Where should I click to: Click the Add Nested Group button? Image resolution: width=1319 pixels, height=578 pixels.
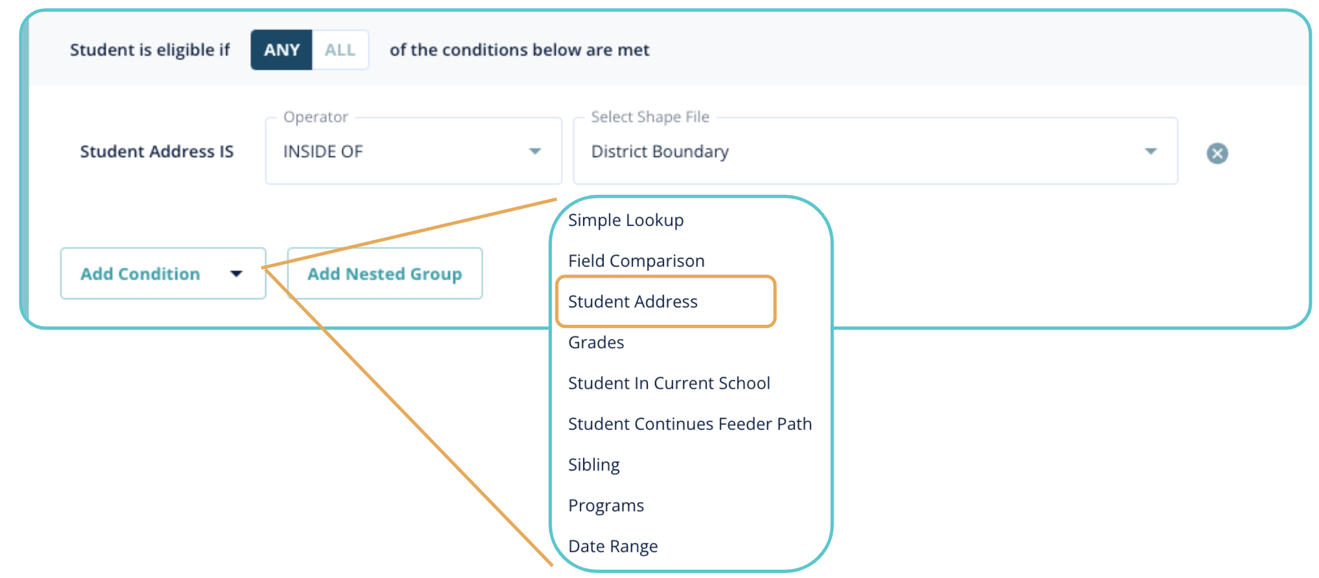385,273
